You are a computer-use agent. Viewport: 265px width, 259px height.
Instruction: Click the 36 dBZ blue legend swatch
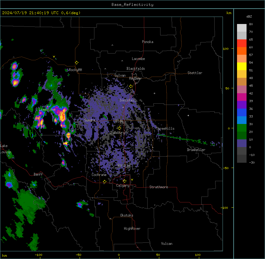[242, 112]
